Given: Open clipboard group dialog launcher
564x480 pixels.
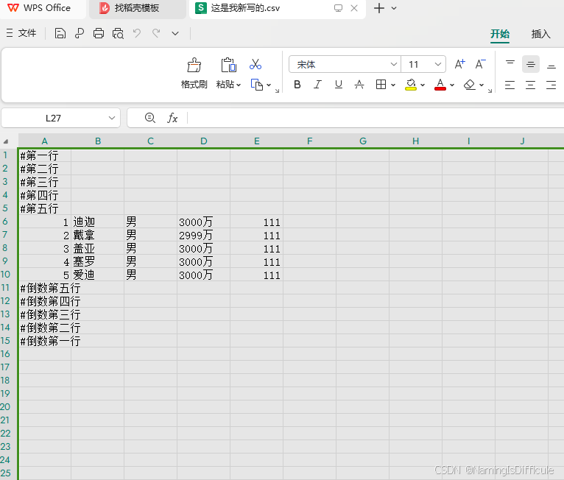Looking at the screenshot, I should click(278, 91).
